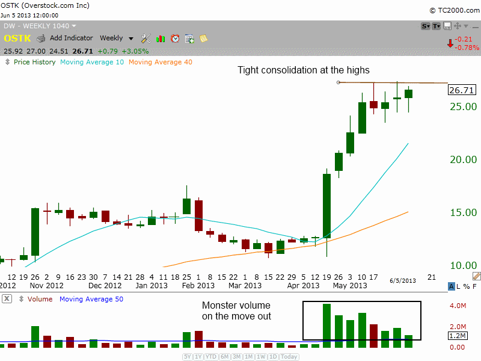Click the eraser icon beside the price scale
This screenshot has height=361, width=481.
pyautogui.click(x=477, y=276)
